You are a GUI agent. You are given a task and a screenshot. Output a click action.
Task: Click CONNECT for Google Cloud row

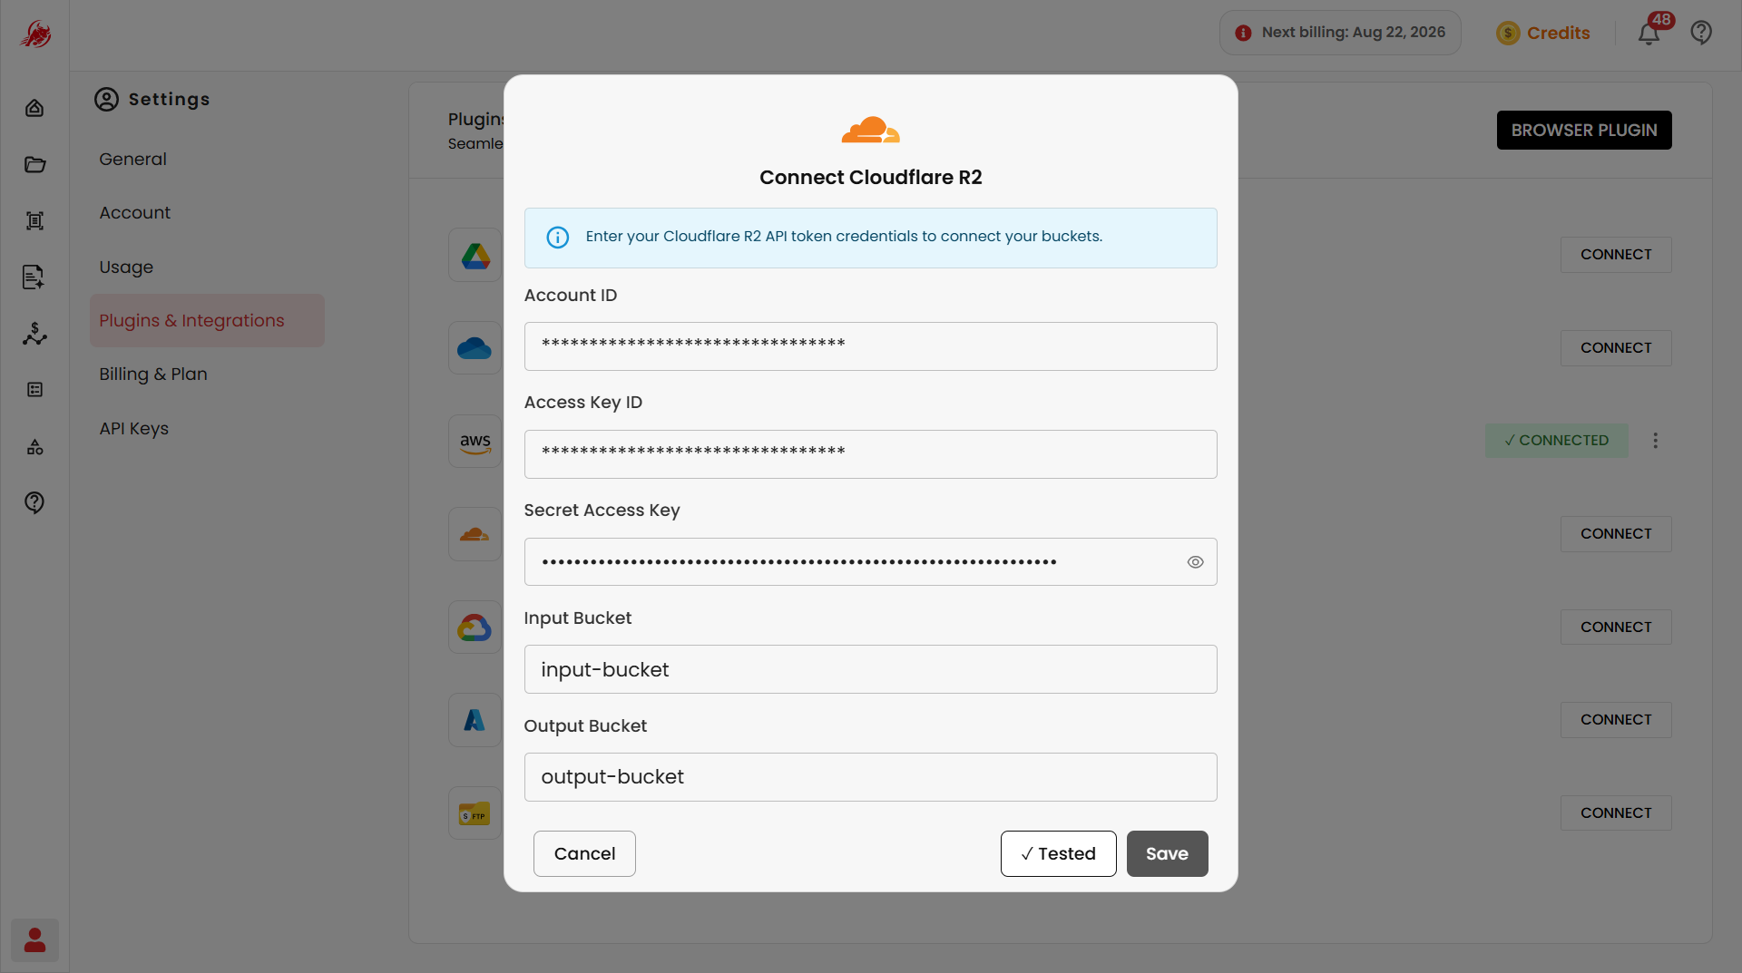click(x=1616, y=628)
